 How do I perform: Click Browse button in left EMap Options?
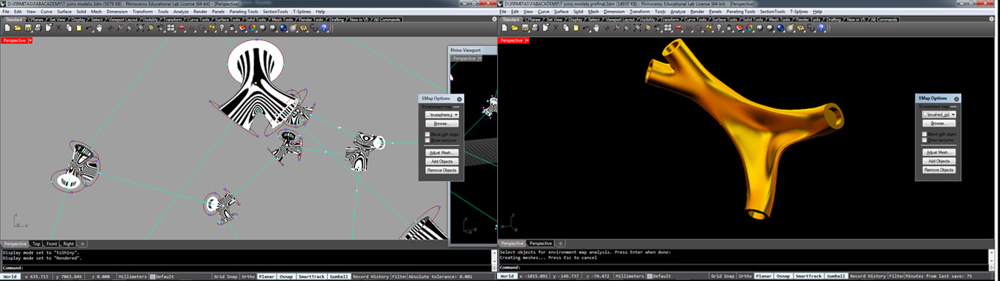[442, 124]
